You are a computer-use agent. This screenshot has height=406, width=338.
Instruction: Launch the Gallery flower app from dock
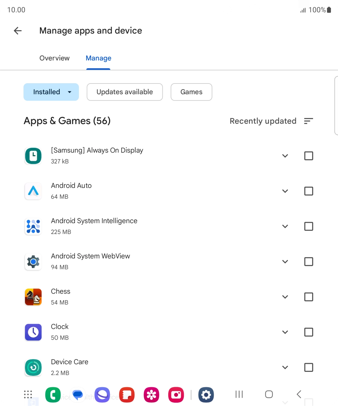(151, 395)
